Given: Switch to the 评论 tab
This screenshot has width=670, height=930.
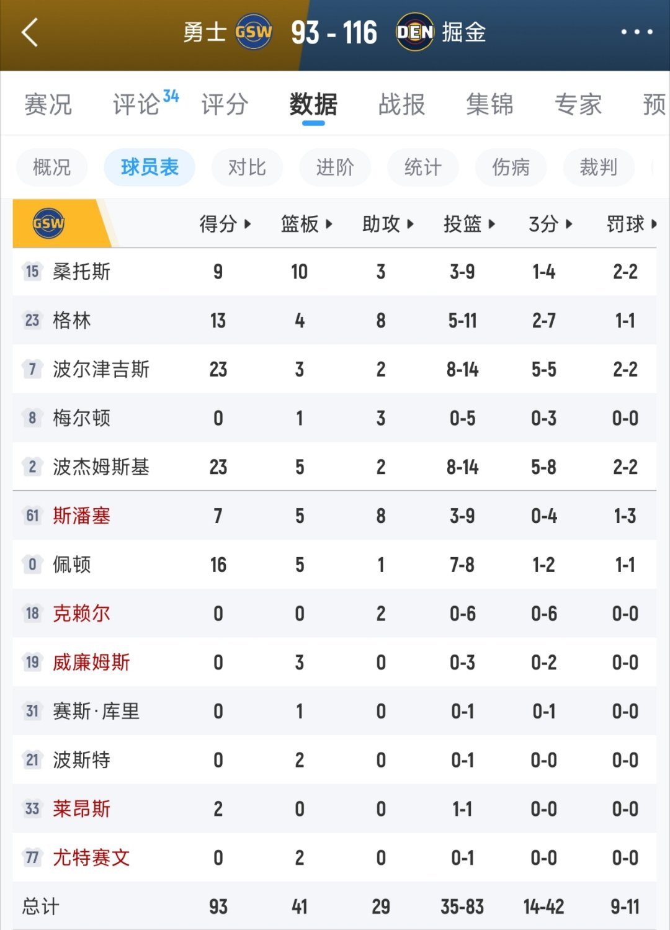Looking at the screenshot, I should [138, 104].
